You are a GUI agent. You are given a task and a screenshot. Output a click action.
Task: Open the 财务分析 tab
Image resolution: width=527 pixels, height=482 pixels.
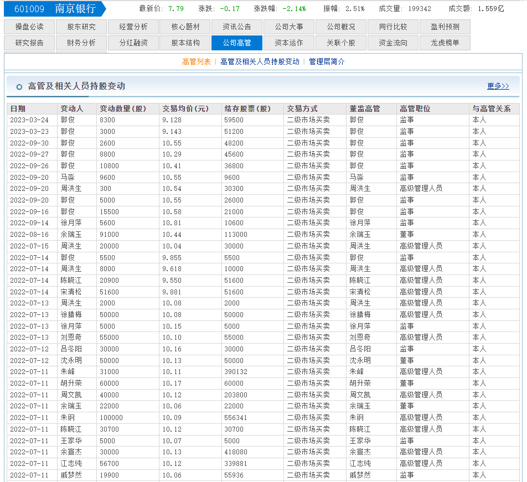pos(81,43)
